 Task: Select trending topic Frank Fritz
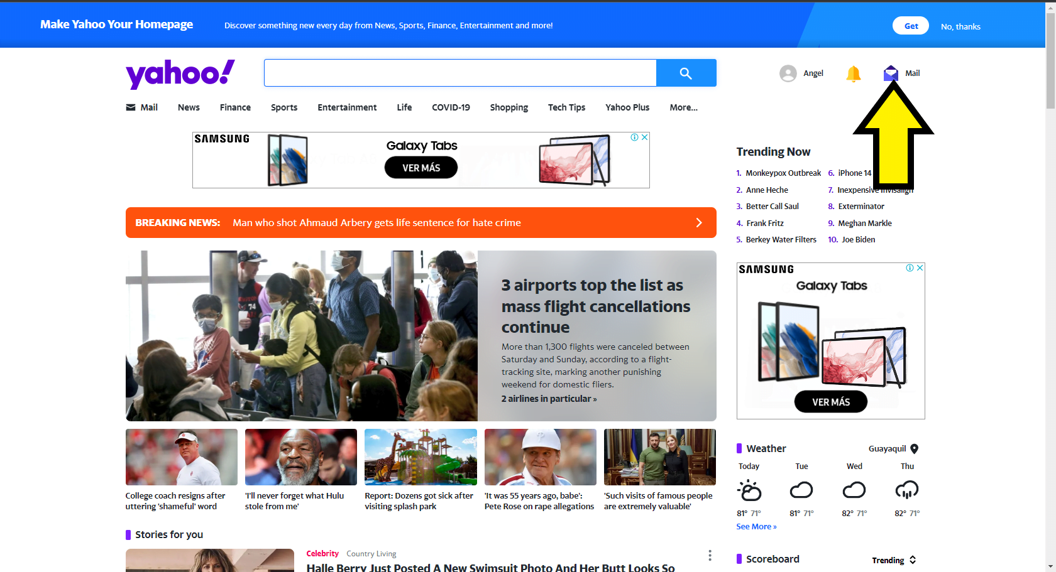[x=765, y=224]
